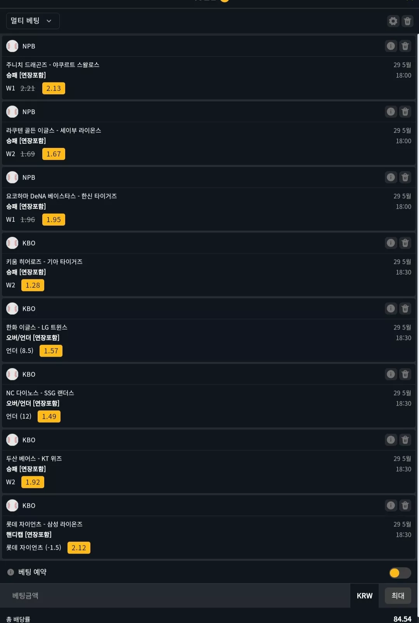This screenshot has width=419, height=623.
Task: Open the 멀티 베팅 dropdown
Action: 33,21
